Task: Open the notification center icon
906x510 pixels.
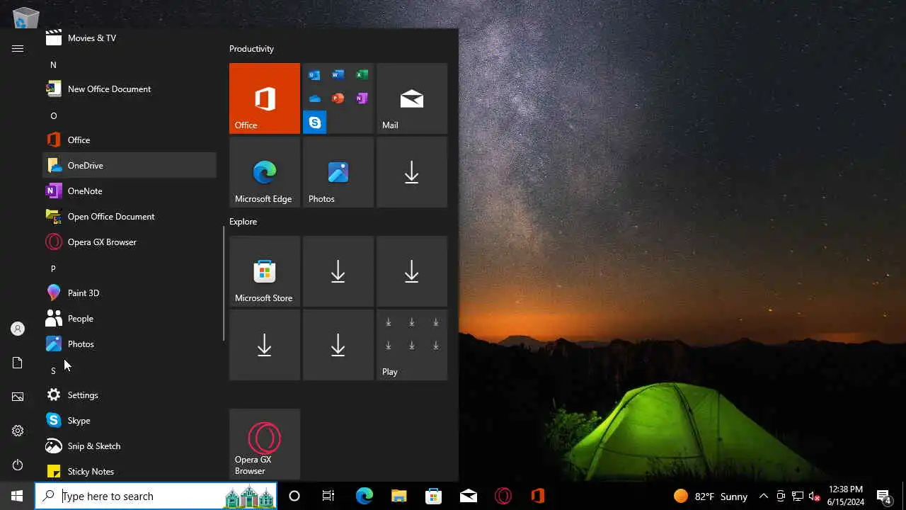Action: click(x=883, y=496)
